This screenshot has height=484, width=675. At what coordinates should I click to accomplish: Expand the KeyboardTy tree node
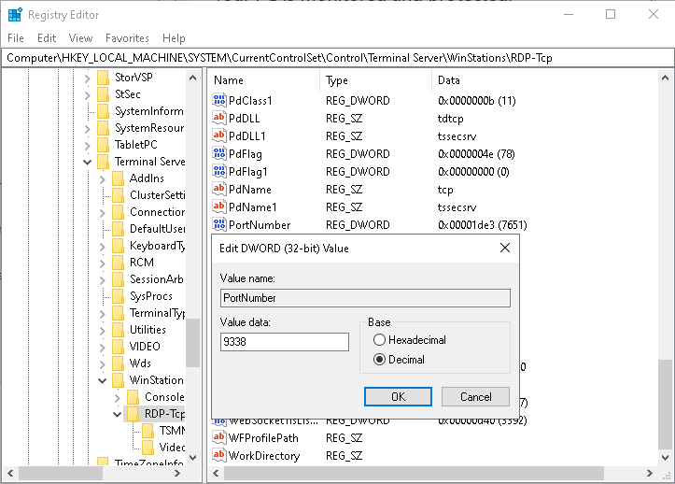tap(102, 247)
